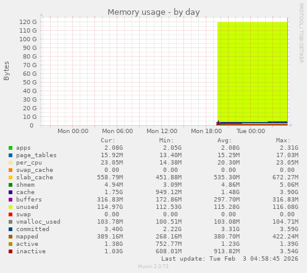Select the 'active' legend label
The height and width of the screenshot is (273, 307).
pyautogui.click(x=27, y=244)
